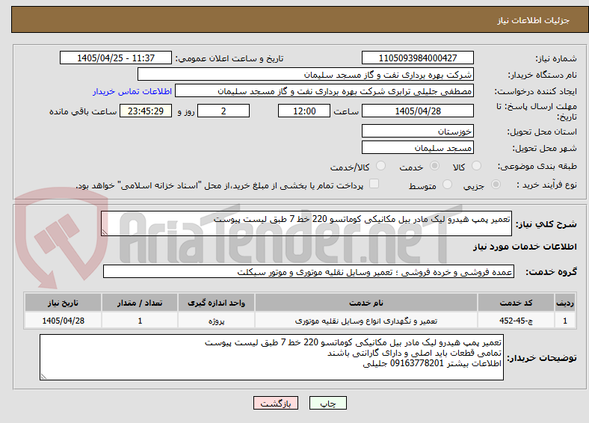Click the گروه خدمت service group field
The width and height of the screenshot is (589, 423).
(x=309, y=271)
